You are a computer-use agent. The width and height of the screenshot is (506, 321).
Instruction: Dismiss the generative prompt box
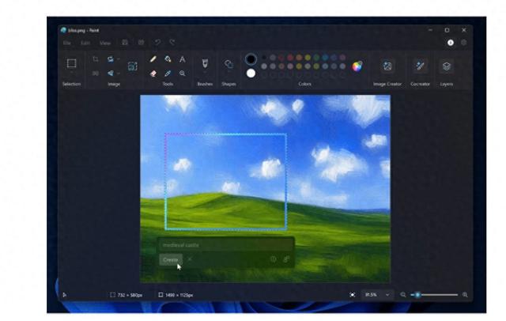[x=190, y=259]
